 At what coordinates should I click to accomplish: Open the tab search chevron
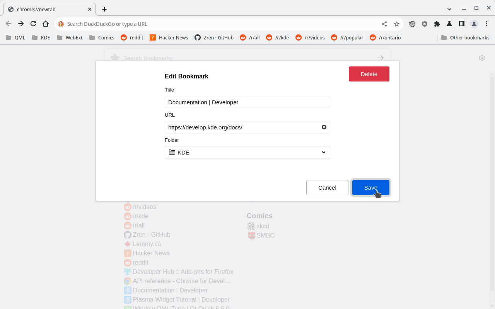point(449,8)
